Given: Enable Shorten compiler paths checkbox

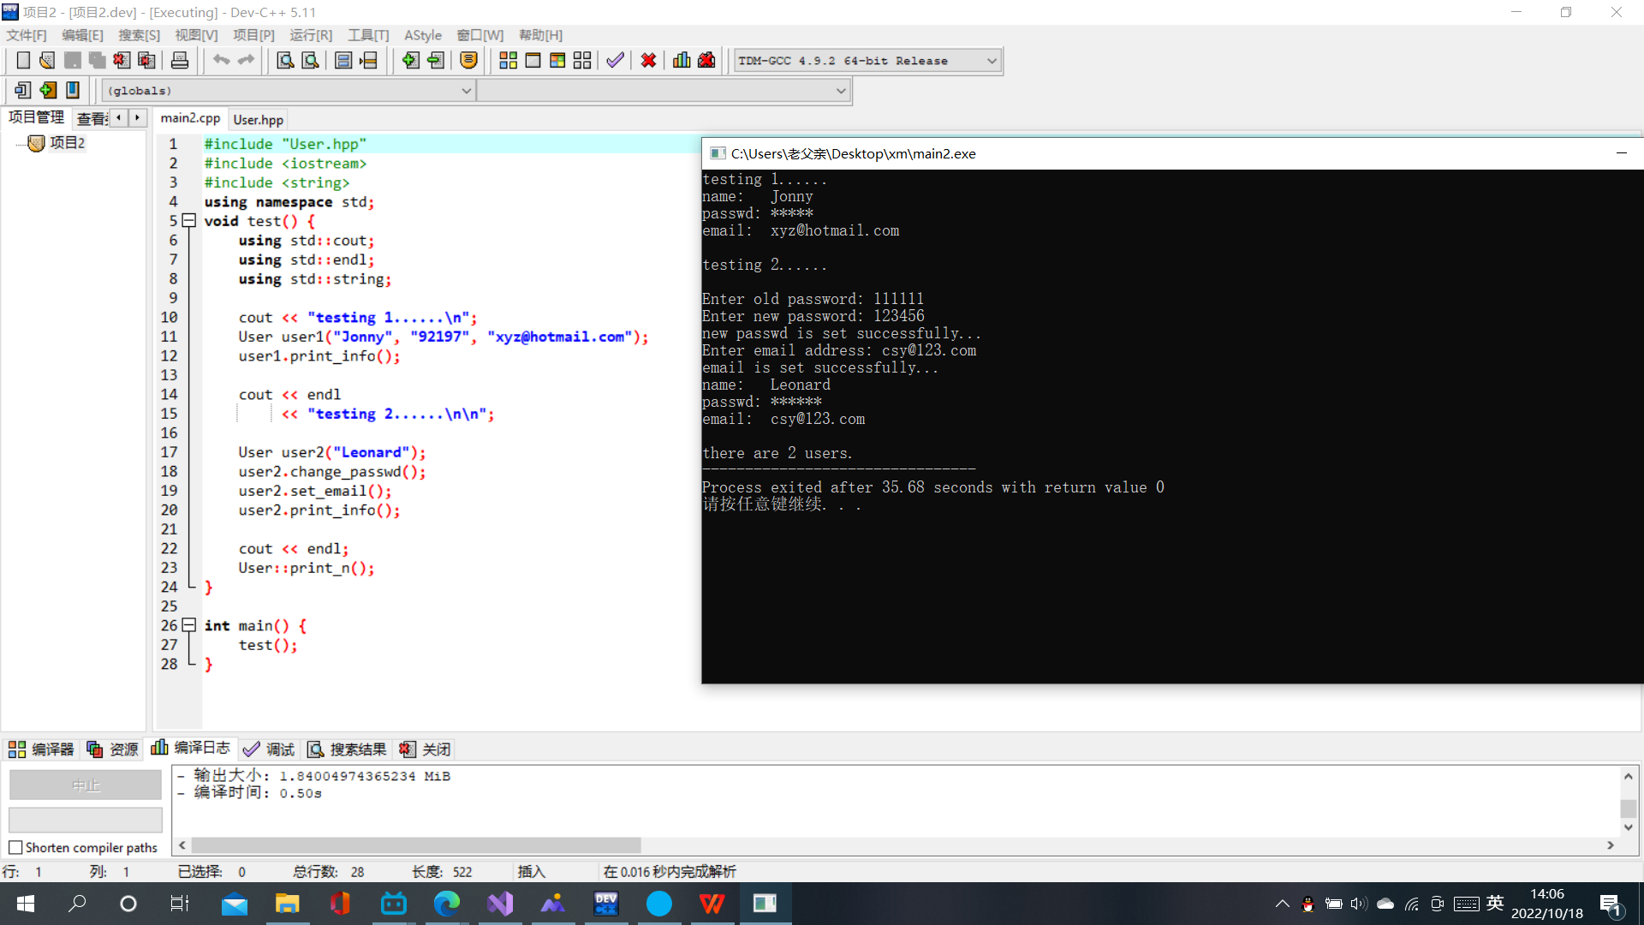Looking at the screenshot, I should [15, 848].
